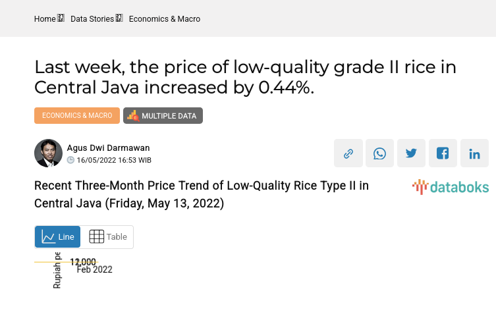The image size is (496, 328).
Task: Share article on Twitter
Action: (411, 153)
